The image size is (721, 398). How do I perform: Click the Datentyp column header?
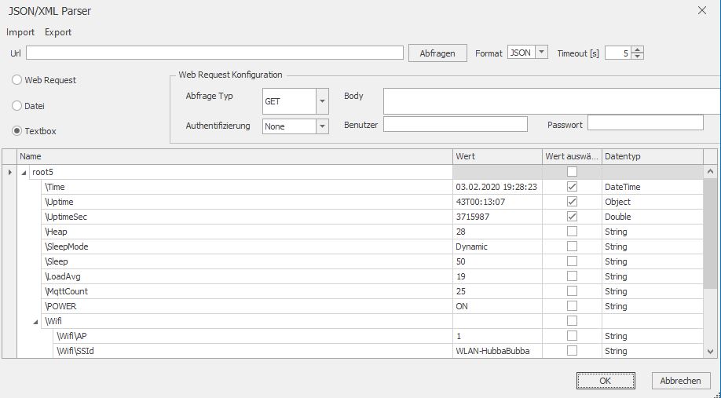(653, 157)
